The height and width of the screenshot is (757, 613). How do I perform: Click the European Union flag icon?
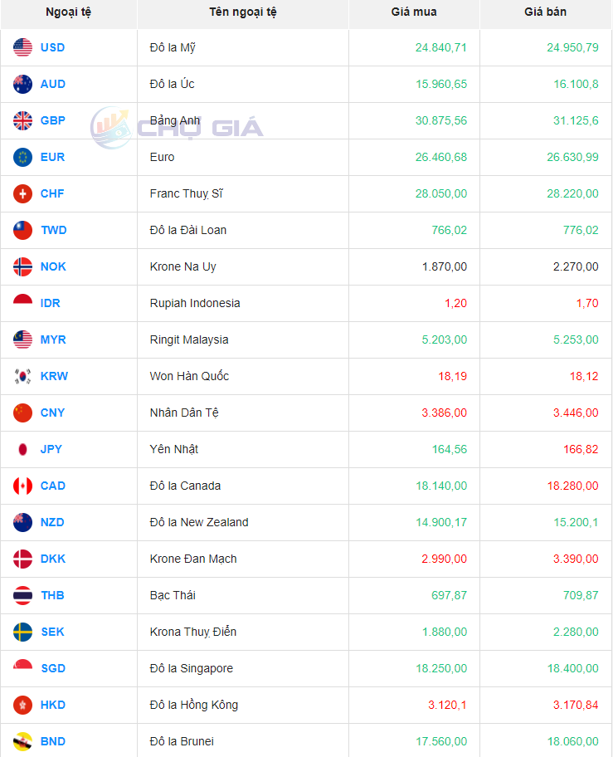(22, 158)
